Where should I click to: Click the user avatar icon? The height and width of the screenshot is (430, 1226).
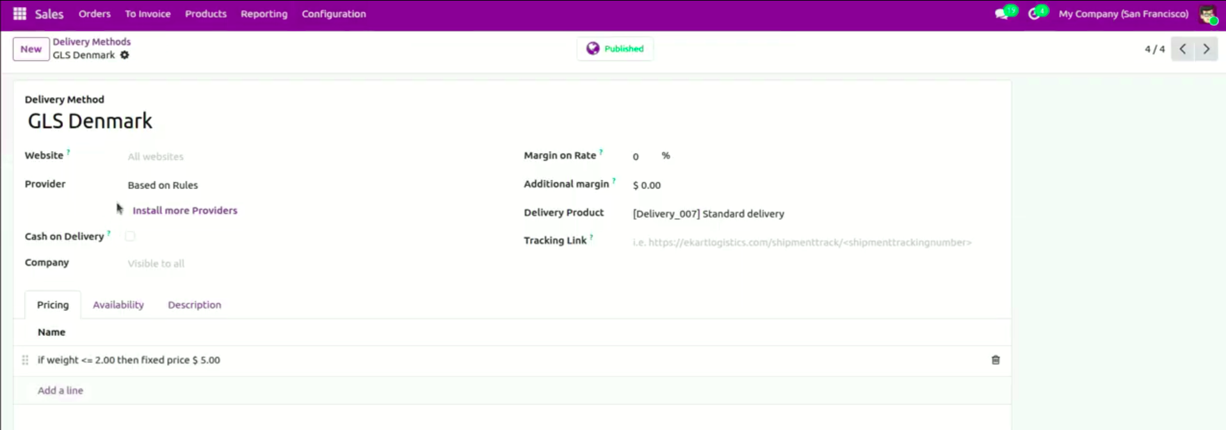1207,14
